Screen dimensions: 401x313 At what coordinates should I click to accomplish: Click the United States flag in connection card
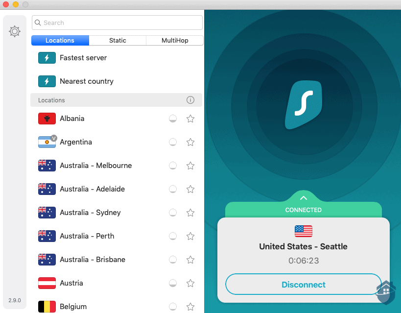(x=303, y=231)
